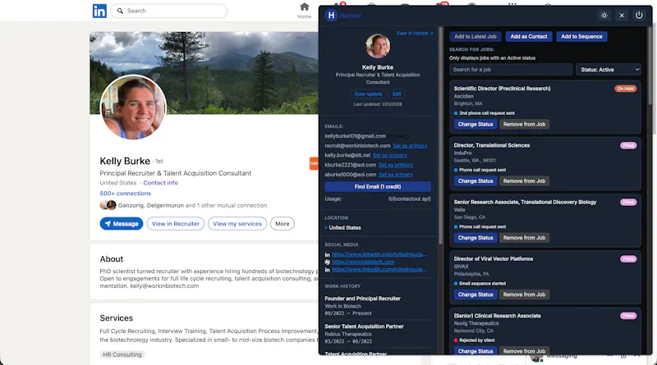Click the search magnifier icon in LinkedIn
This screenshot has height=365, width=657.
coord(120,11)
